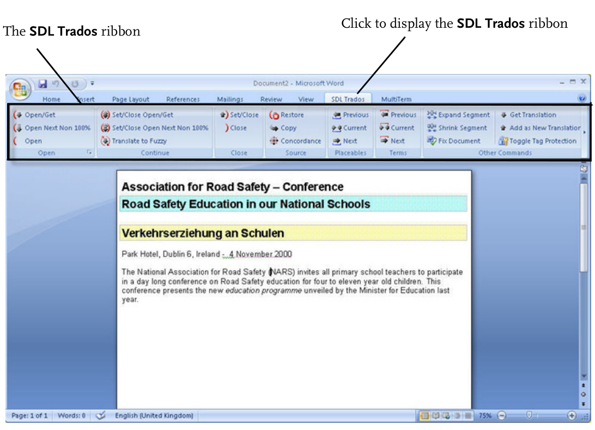595x430 pixels.
Task: Toggle the ruler button above scrollbar
Action: click(x=584, y=168)
